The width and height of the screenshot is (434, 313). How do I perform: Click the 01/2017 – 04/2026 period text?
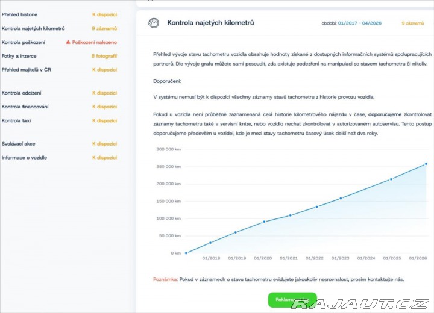[359, 23]
